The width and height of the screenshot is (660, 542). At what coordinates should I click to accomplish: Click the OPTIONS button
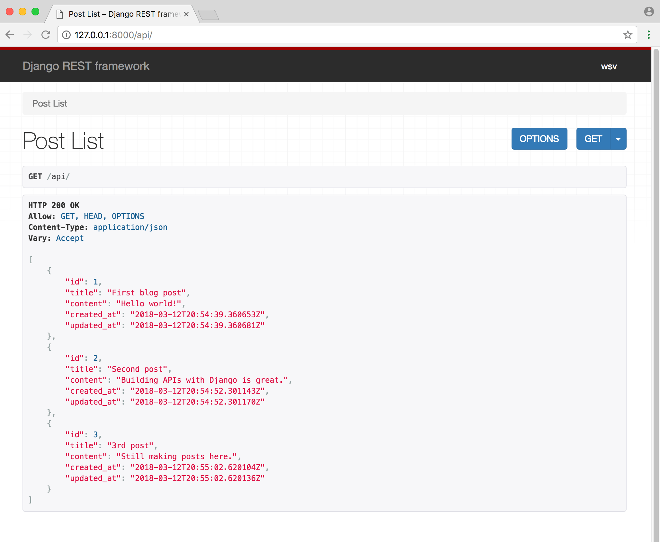tap(539, 139)
